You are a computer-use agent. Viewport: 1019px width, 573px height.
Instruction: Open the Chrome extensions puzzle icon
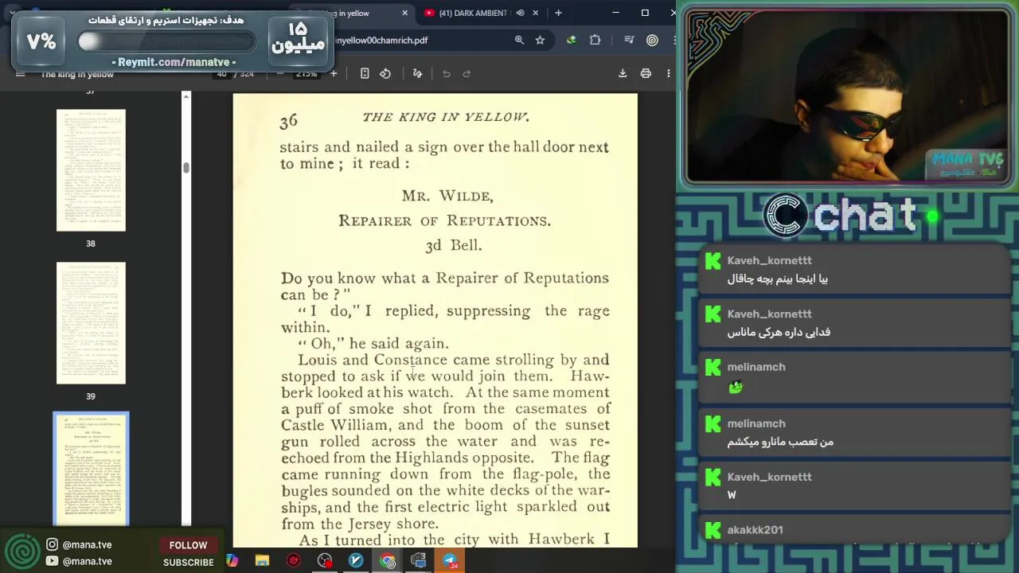[595, 40]
